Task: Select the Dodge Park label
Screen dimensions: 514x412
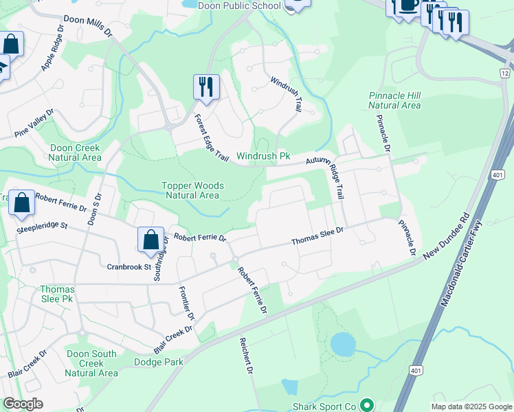Action: (x=159, y=362)
